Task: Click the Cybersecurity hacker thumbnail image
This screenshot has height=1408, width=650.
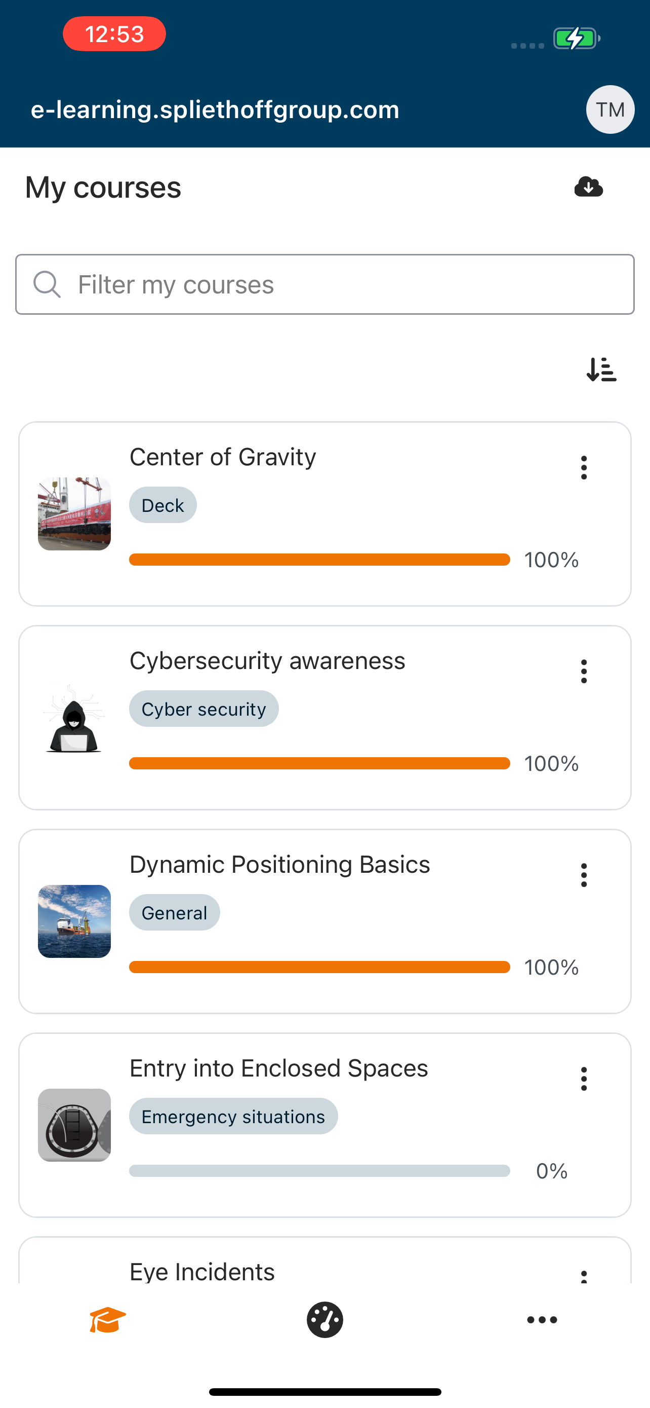Action: 74,718
